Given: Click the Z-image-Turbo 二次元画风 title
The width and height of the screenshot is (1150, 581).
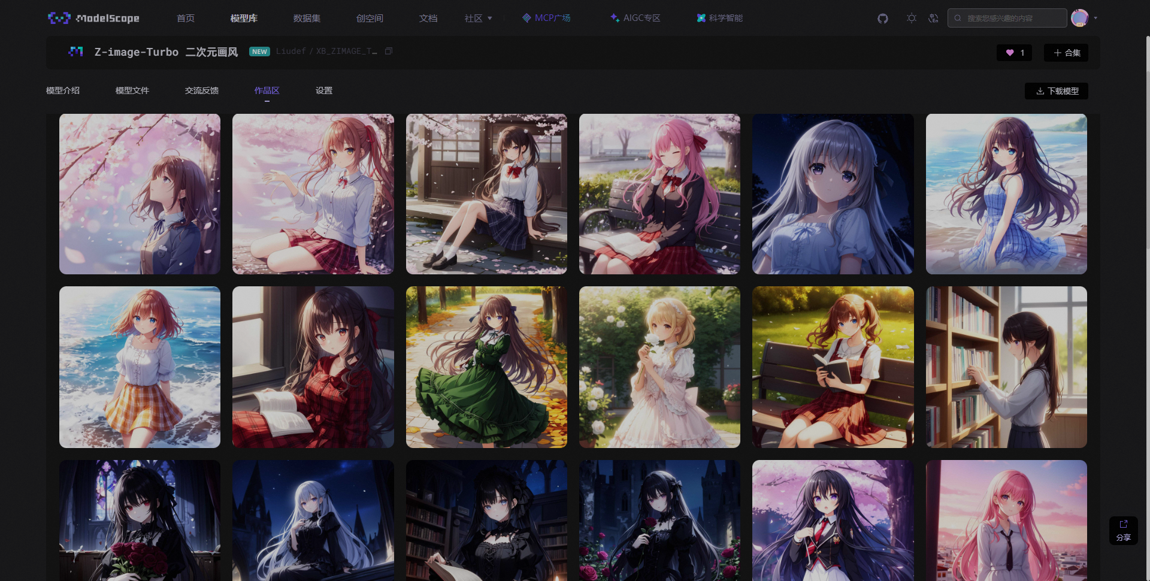Looking at the screenshot, I should coord(166,52).
